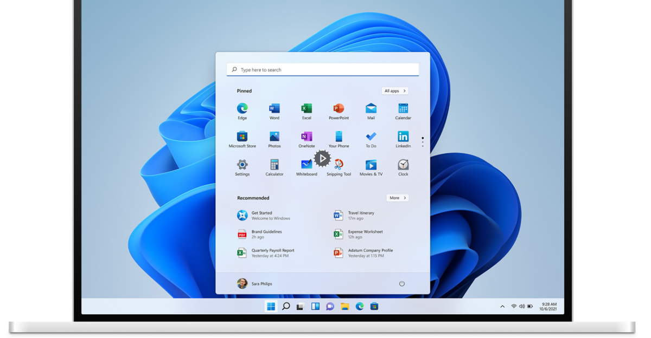
Task: Open network status in system tray
Action: click(x=514, y=307)
